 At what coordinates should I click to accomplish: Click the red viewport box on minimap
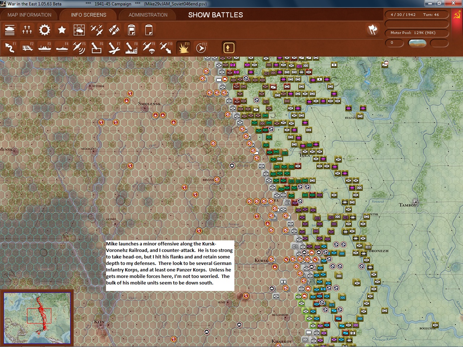pos(39,316)
